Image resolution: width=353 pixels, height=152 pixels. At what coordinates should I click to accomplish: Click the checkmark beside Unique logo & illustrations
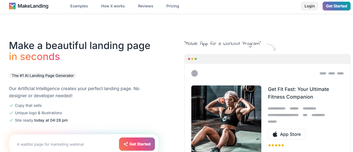pos(11,113)
